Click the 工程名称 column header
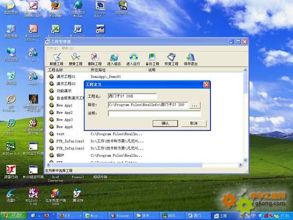This screenshot has height=220, width=293. point(67,70)
